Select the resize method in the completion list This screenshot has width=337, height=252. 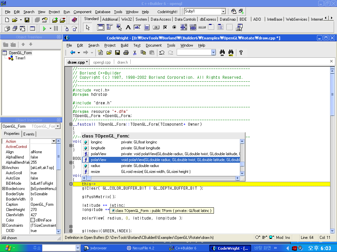[x=95, y=172]
